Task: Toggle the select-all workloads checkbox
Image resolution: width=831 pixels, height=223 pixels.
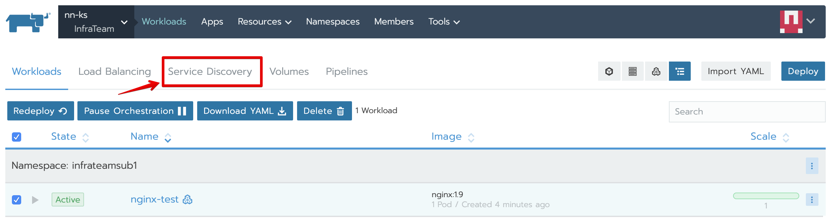Action: click(17, 137)
